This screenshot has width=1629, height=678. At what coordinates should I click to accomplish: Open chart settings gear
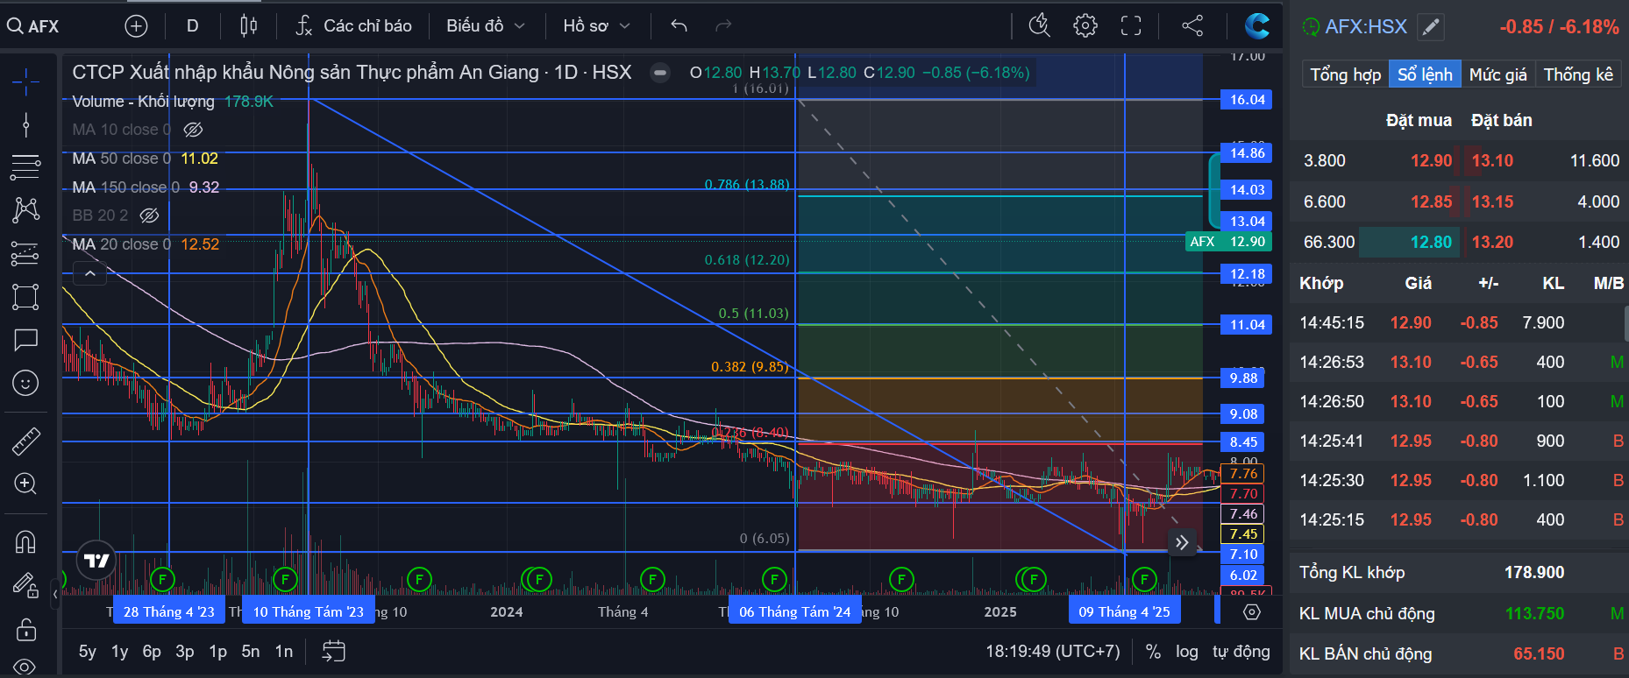1085,26
